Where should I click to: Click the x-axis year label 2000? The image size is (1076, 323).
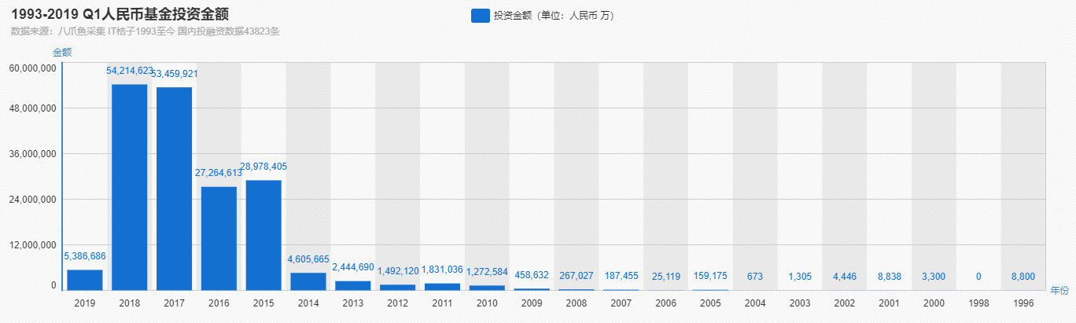click(934, 302)
